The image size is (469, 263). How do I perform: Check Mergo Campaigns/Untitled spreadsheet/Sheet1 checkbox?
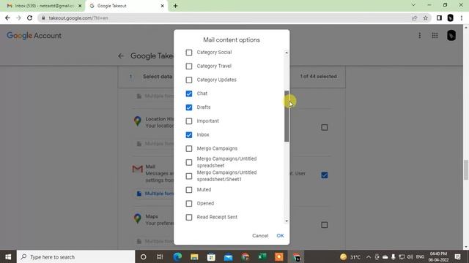(x=189, y=176)
